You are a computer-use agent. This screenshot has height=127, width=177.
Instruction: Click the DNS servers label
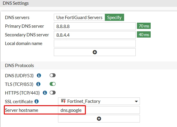click(17, 18)
